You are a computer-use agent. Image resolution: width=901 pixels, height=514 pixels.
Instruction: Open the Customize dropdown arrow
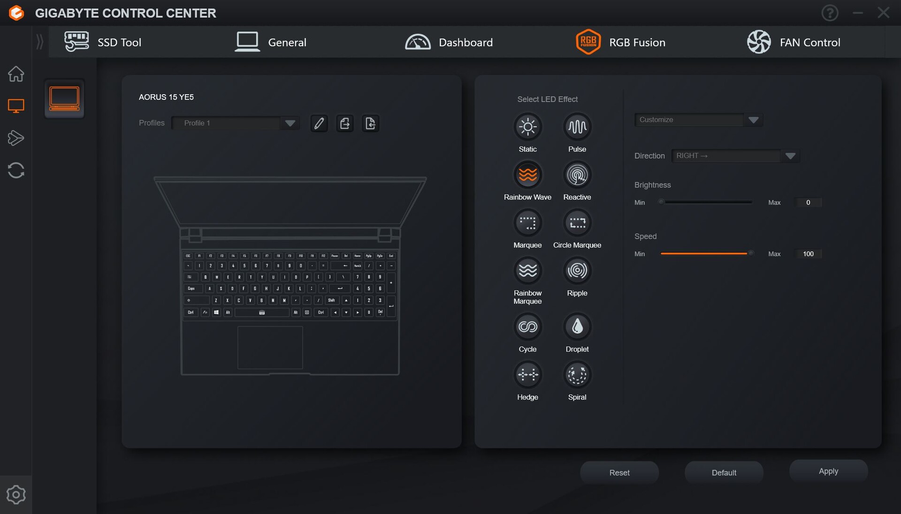click(x=754, y=120)
